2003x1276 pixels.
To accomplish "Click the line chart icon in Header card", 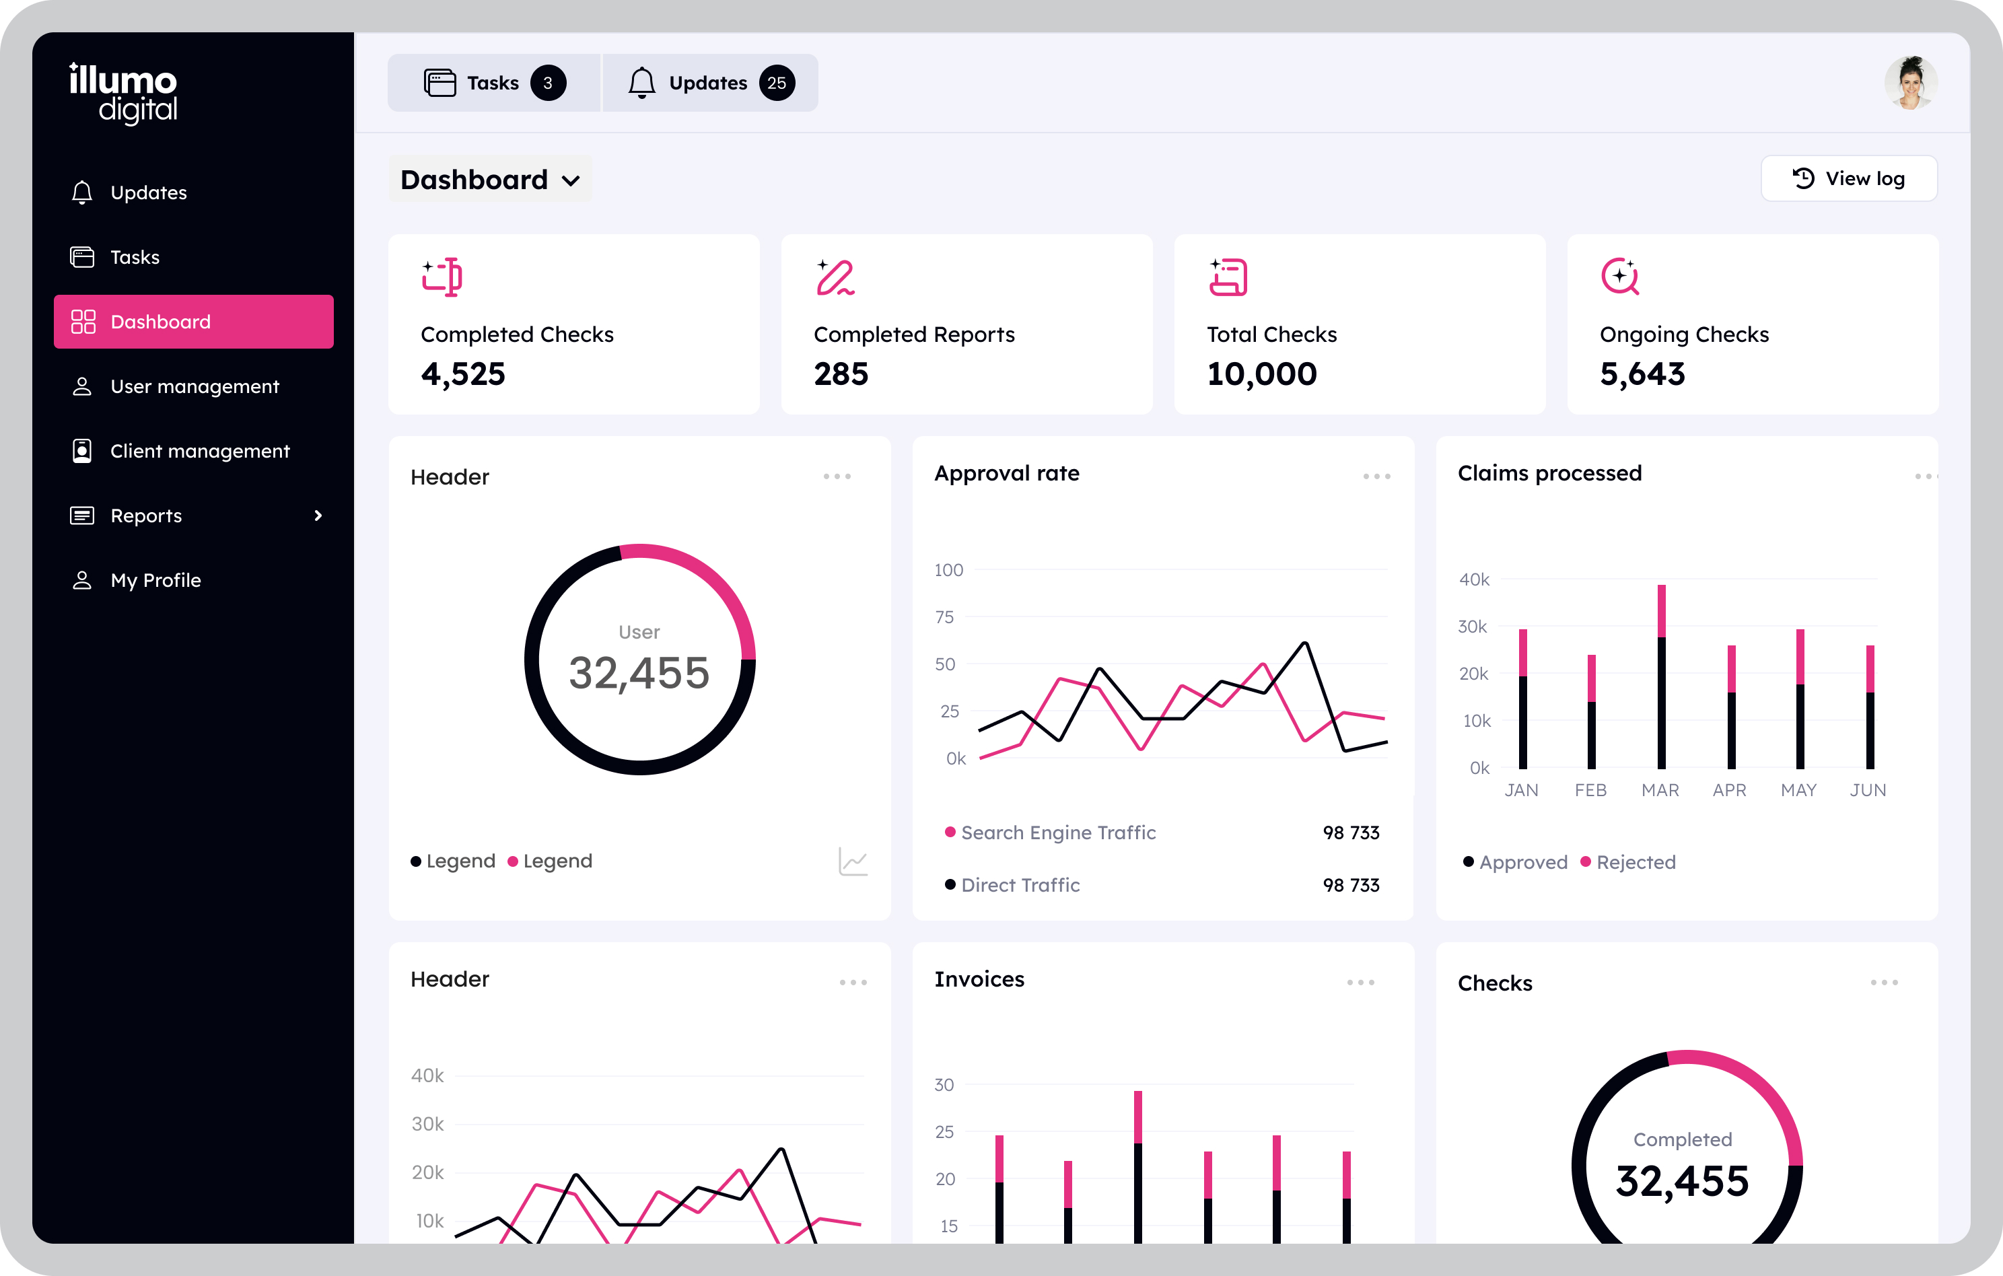I will coord(853,861).
